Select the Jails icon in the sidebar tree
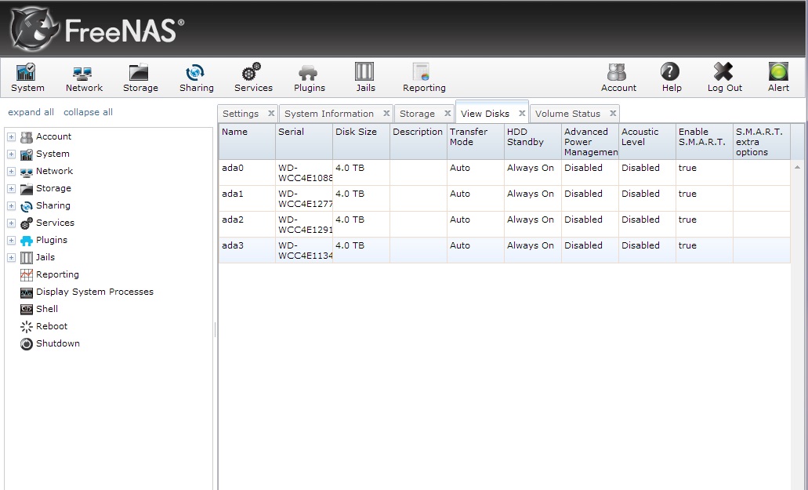This screenshot has height=490, width=808. coord(27,258)
